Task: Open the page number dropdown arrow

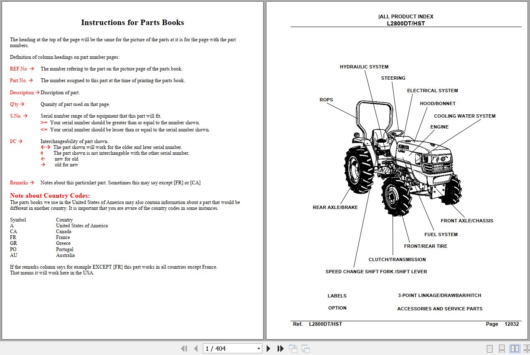Action: tap(259, 349)
